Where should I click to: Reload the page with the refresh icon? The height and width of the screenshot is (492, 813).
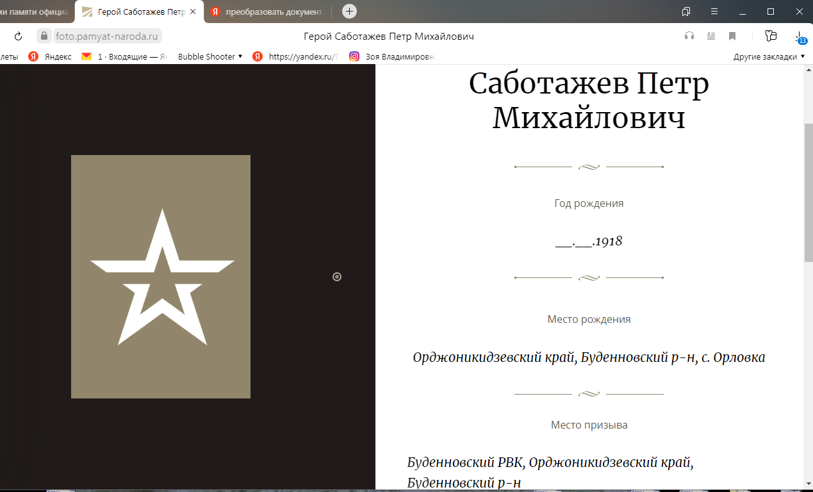pos(18,36)
